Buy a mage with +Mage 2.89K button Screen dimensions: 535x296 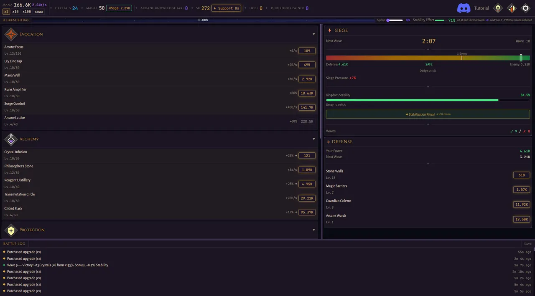[119, 8]
